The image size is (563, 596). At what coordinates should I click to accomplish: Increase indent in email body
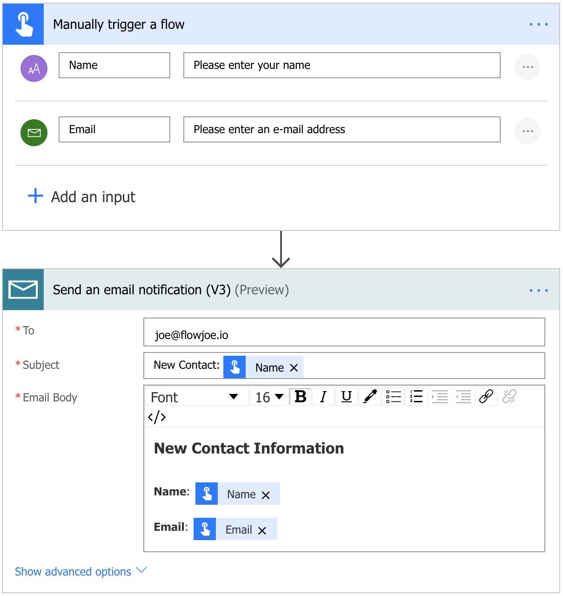tap(440, 397)
